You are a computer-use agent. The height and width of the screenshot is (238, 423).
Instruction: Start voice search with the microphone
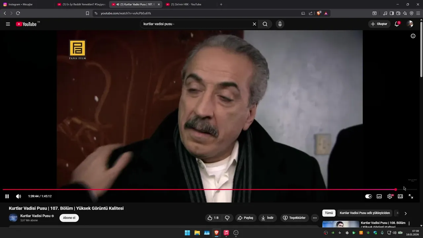point(280,24)
